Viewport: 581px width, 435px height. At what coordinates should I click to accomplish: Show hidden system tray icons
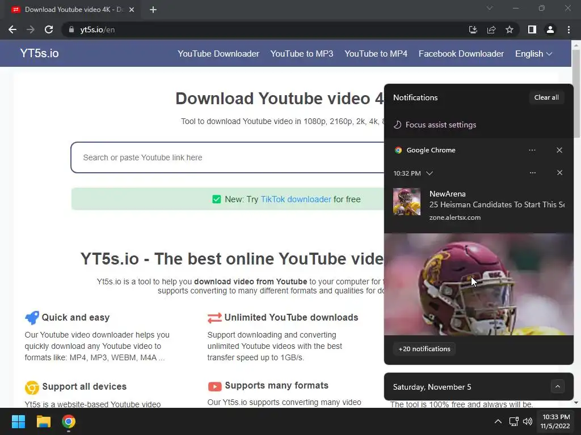(x=498, y=421)
